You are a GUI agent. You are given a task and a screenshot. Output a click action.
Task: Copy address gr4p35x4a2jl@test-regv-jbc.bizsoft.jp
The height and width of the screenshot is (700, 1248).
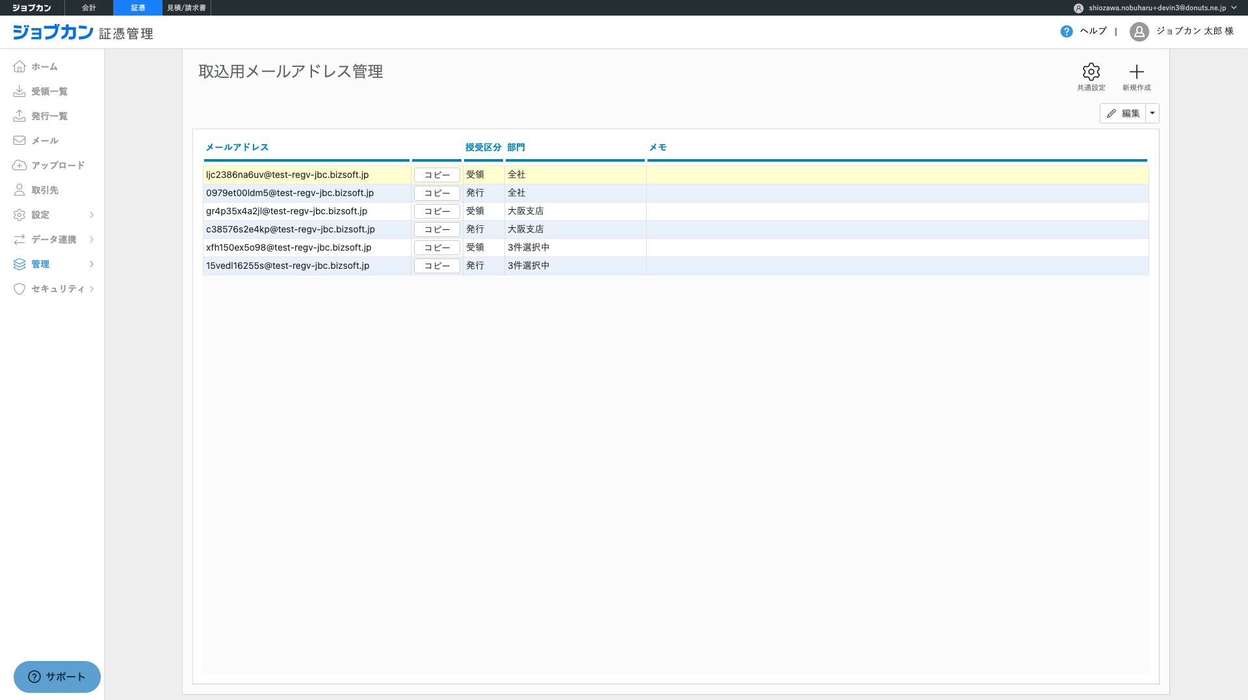coord(437,211)
